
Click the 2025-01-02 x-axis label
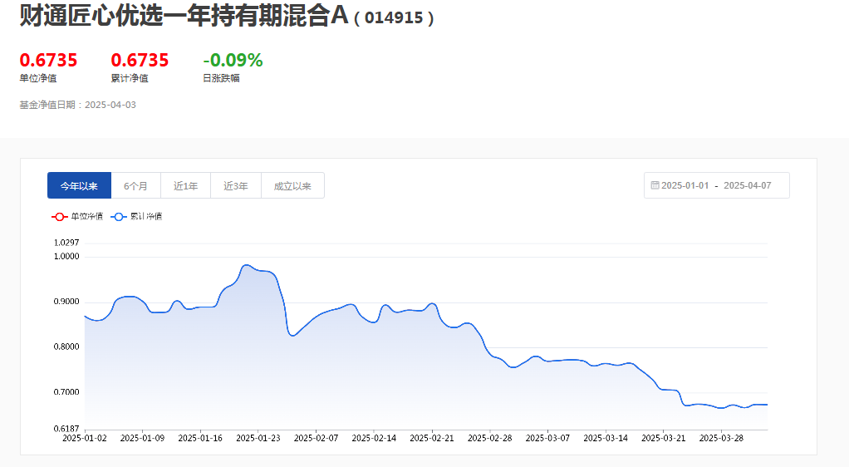point(85,438)
